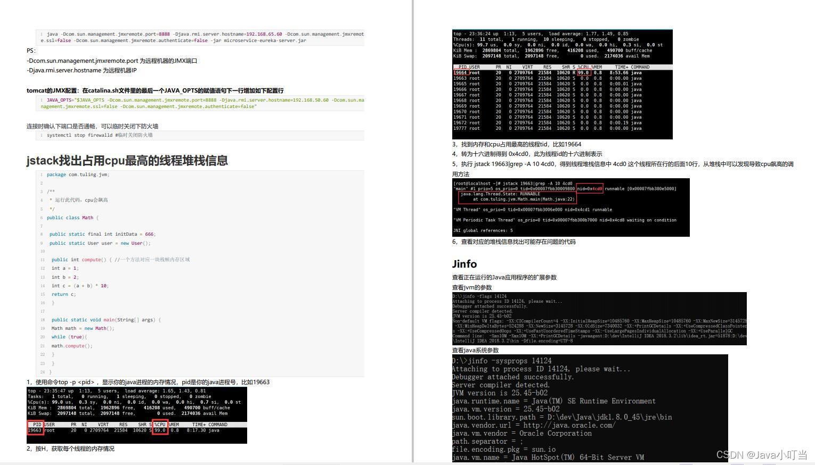Click terminal line 'java.vendor.url = http://java.oracle.com/'
This screenshot has width=815, height=465.
[x=533, y=425]
